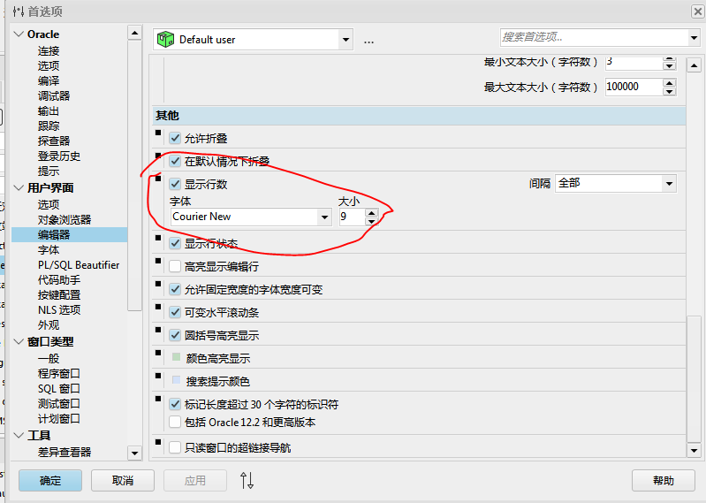Open PL/SQL Beautifier settings in the tree
The height and width of the screenshot is (503, 706).
pos(78,265)
